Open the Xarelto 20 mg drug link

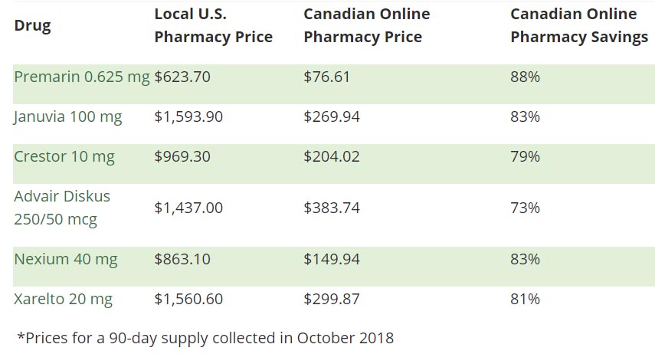[63, 300]
